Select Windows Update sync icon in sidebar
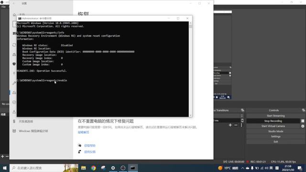The height and width of the screenshot is (172, 306). [x=14, y=45]
